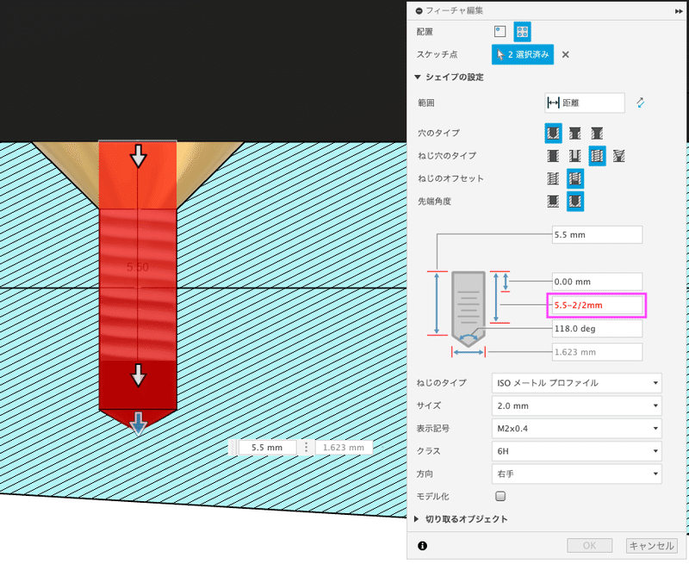
Task: Open the 表示記号 M2x0.4 dropdown
Action: coord(576,428)
